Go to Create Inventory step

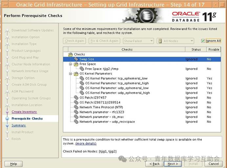point(24,112)
